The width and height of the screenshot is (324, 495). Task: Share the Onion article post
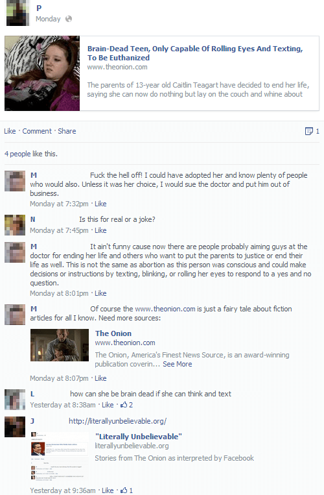(67, 131)
